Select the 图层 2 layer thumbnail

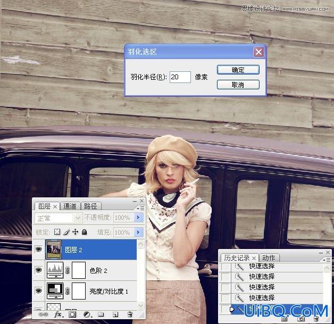54,249
